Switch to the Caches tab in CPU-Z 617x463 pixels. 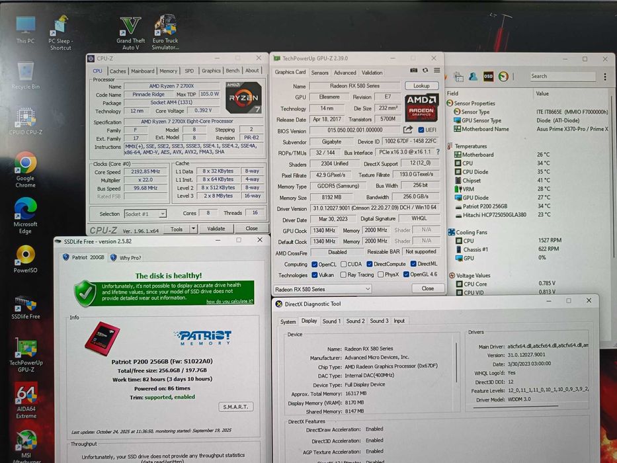tap(118, 71)
